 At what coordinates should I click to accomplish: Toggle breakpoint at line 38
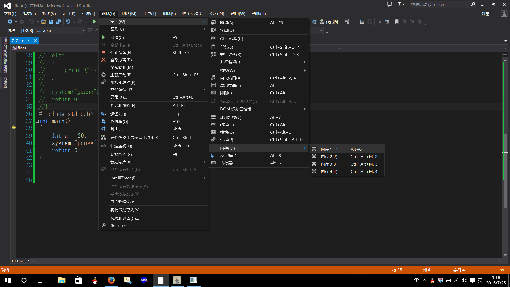pos(14,128)
